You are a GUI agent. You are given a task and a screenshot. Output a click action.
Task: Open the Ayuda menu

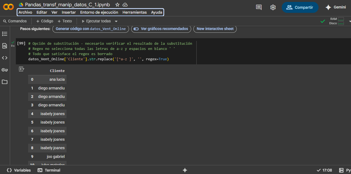tap(157, 12)
